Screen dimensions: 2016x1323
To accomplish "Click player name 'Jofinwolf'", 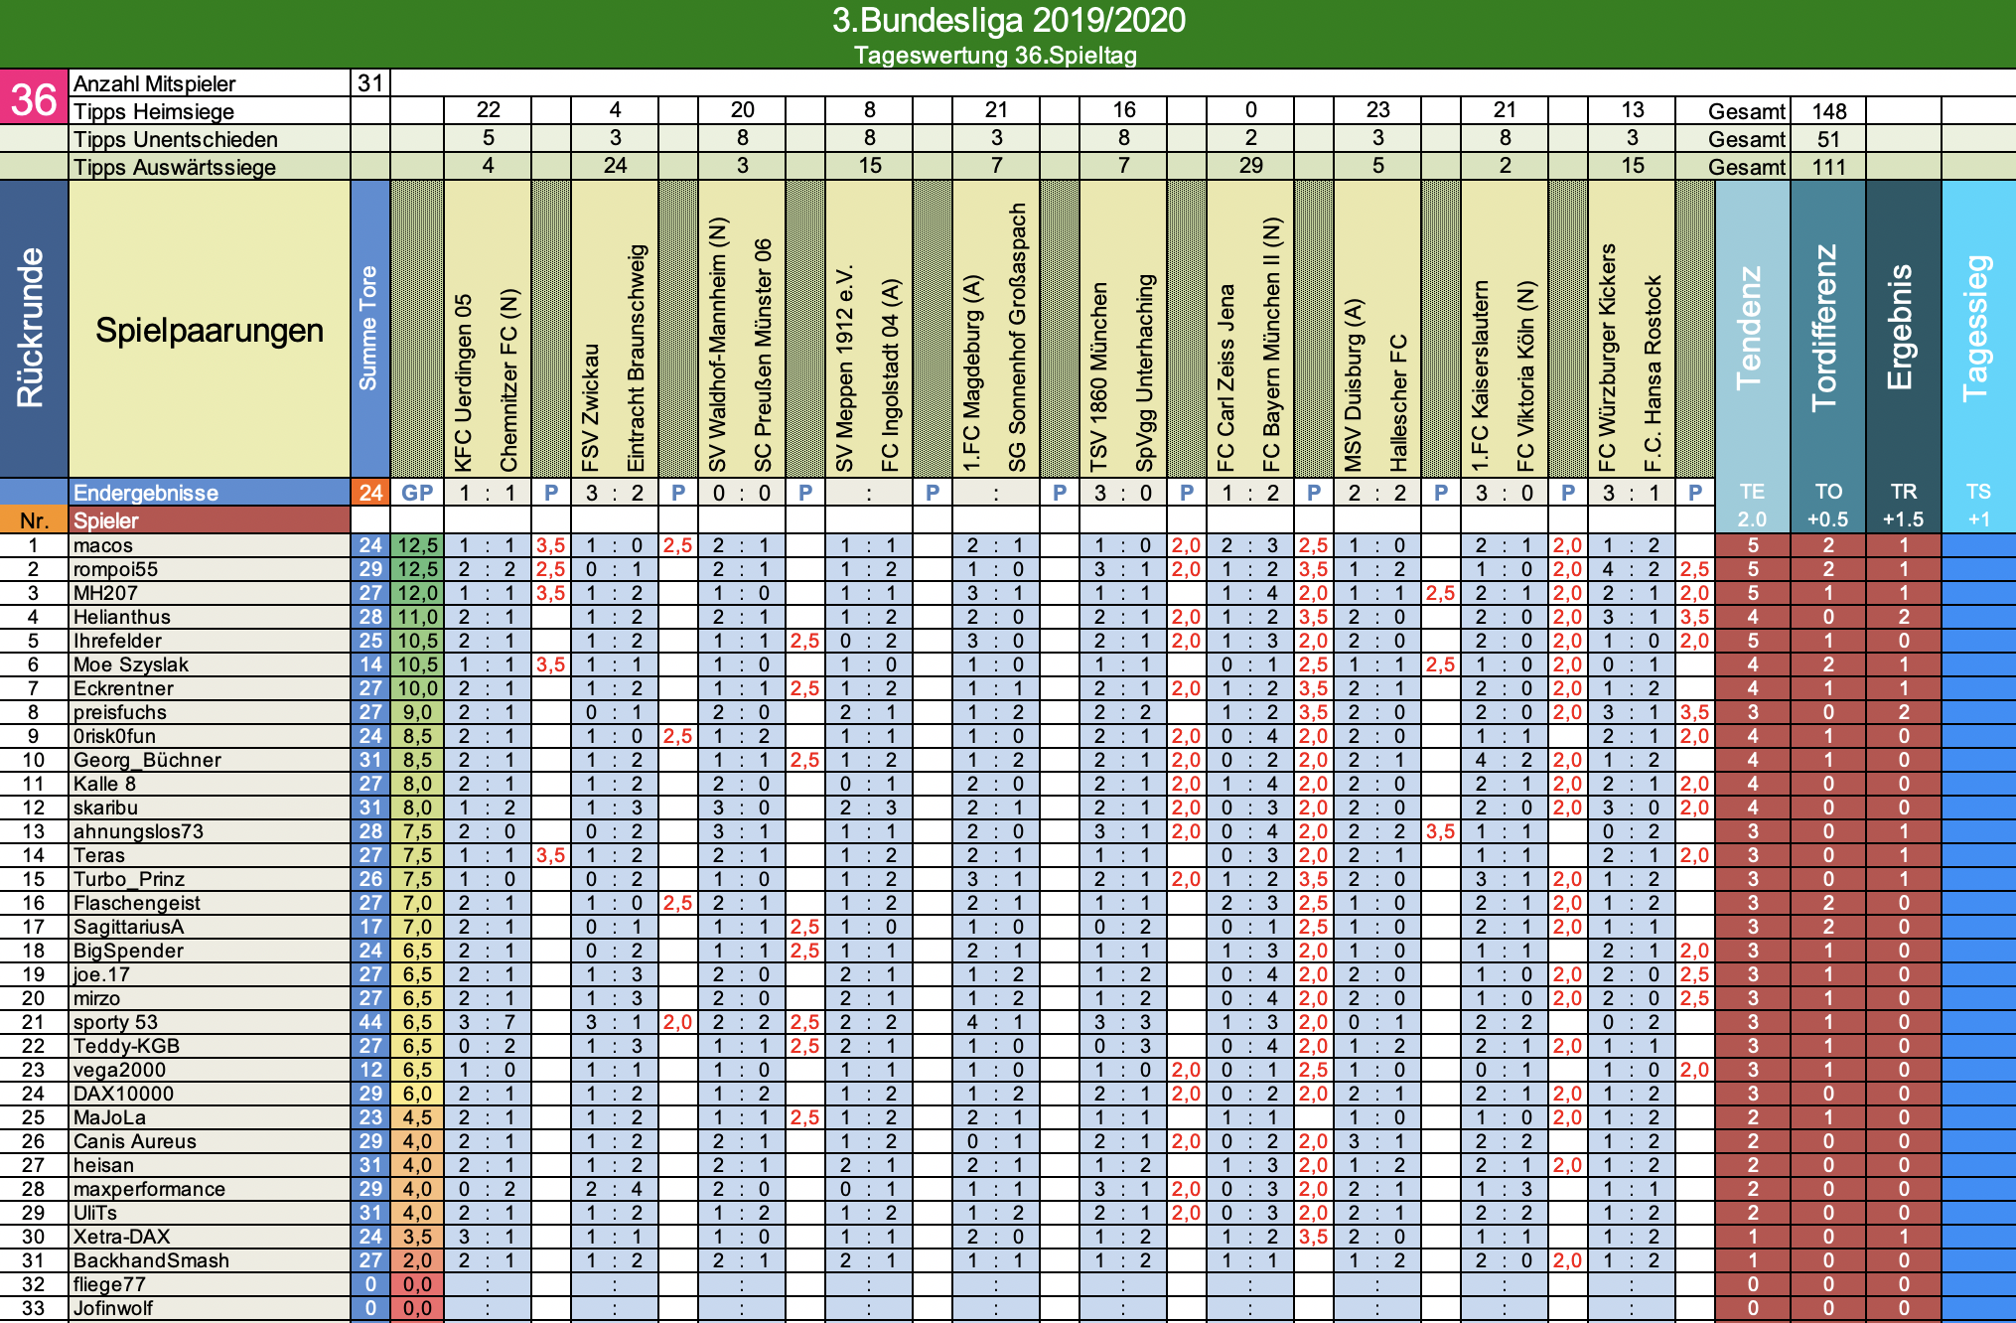I will click(x=113, y=1308).
